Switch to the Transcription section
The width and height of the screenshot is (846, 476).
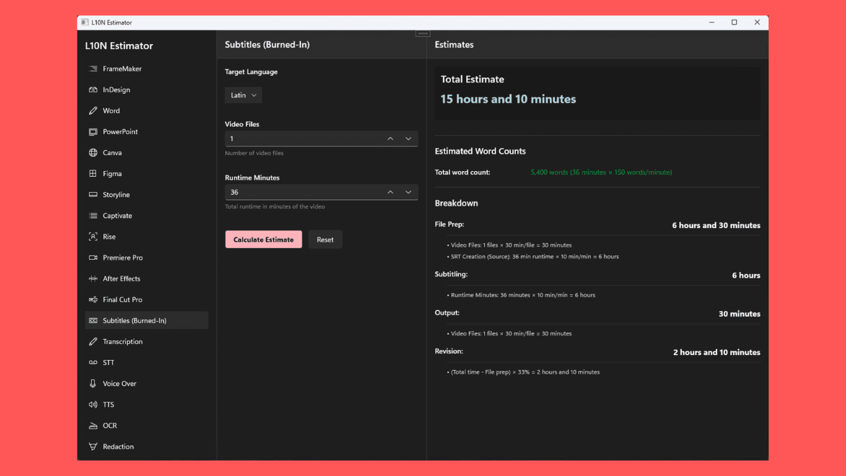point(122,342)
